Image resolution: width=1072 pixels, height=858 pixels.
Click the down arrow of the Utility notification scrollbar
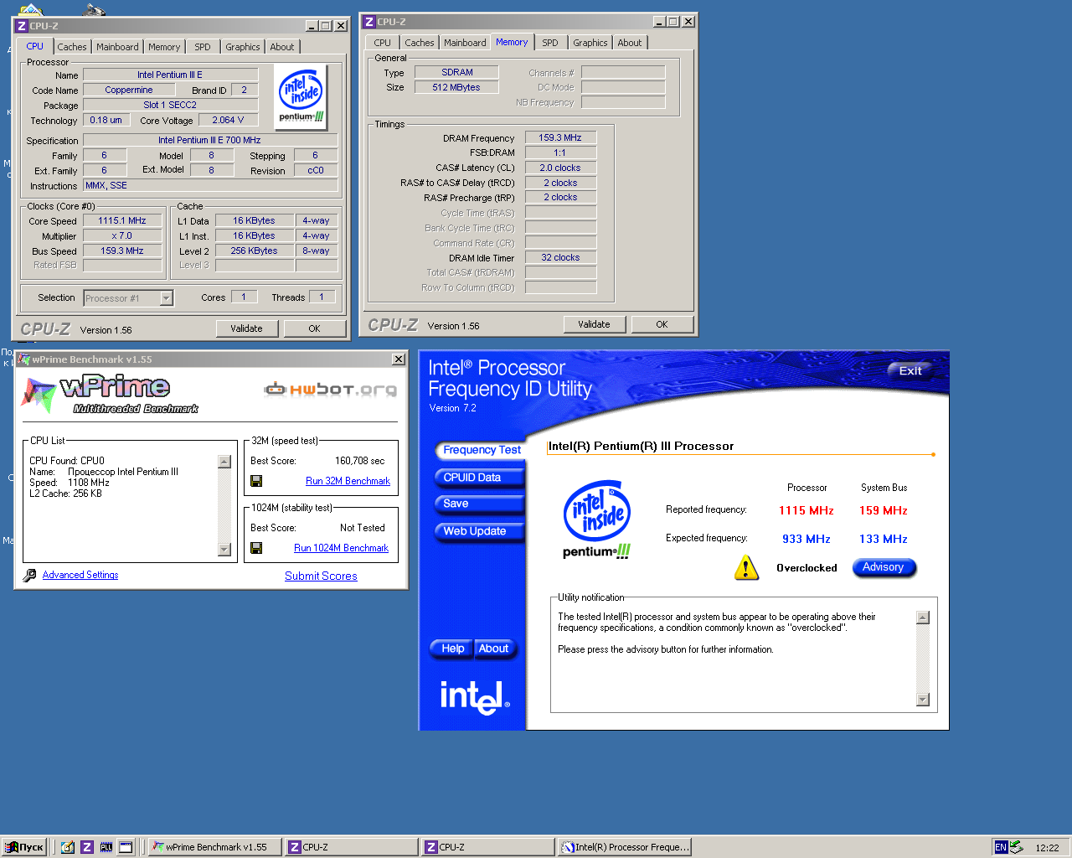click(923, 700)
